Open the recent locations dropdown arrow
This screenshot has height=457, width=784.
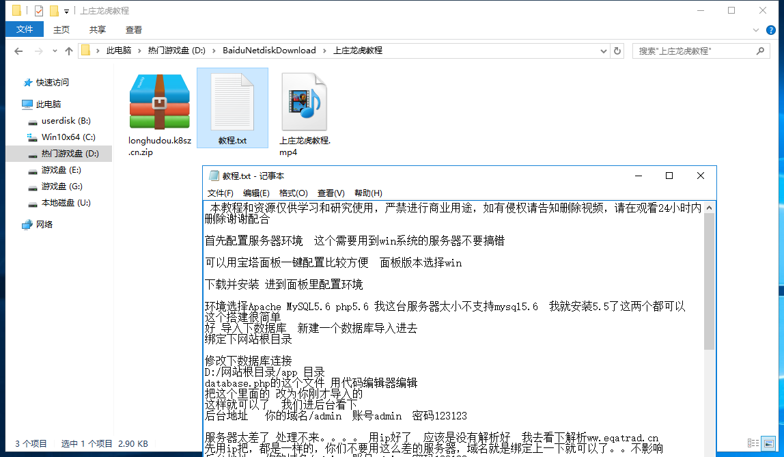[55, 51]
